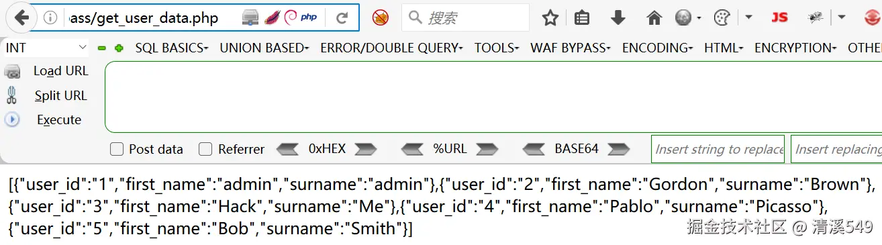
Task: Expand the TOOLS menu
Action: (497, 48)
